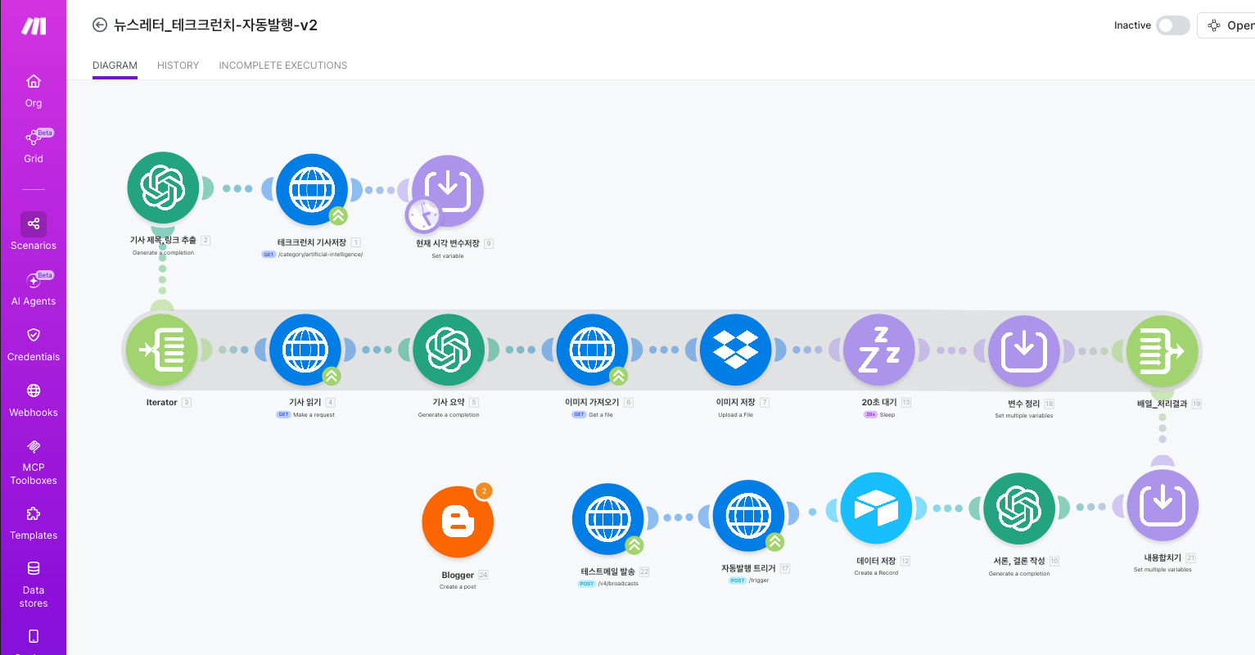Click the Open button at top right

(1228, 25)
